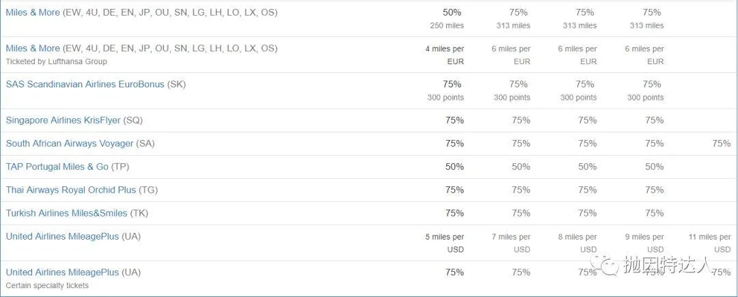Click the 11 miles per USD cell

tap(710, 243)
